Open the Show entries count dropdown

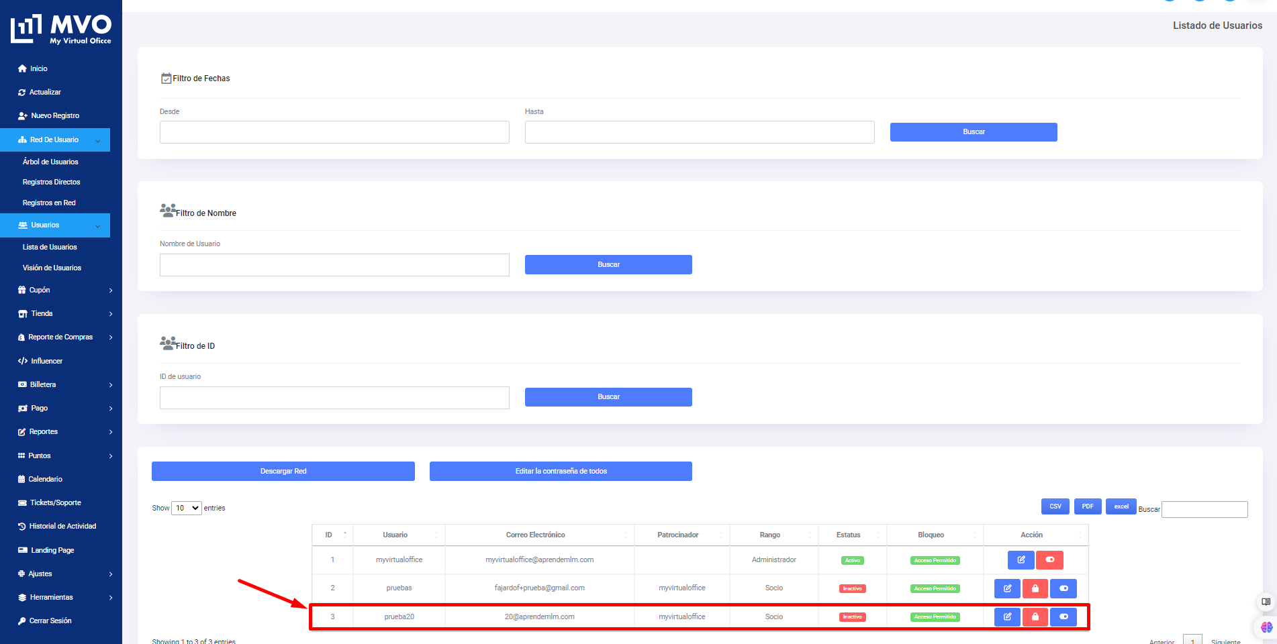187,508
